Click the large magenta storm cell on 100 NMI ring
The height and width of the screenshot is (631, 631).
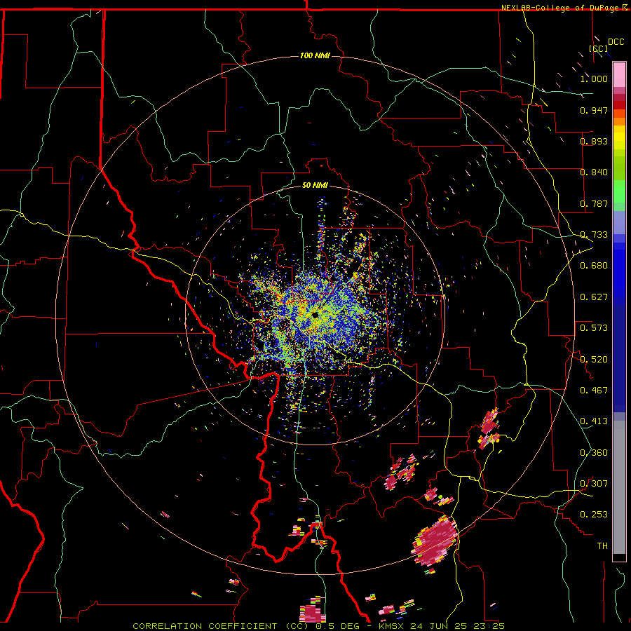click(435, 541)
